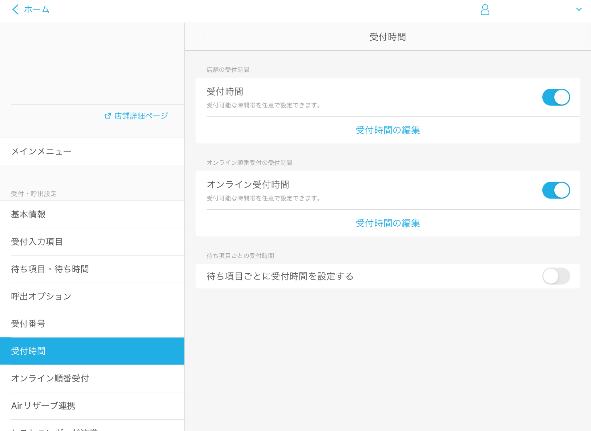Click the back arrow next to ホーム
Image resolution: width=591 pixels, height=431 pixels.
(x=15, y=9)
